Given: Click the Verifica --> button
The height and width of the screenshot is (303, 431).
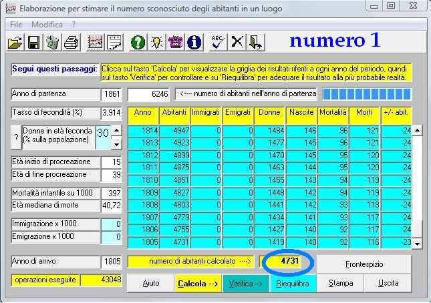Looking at the screenshot, I should 245,283.
